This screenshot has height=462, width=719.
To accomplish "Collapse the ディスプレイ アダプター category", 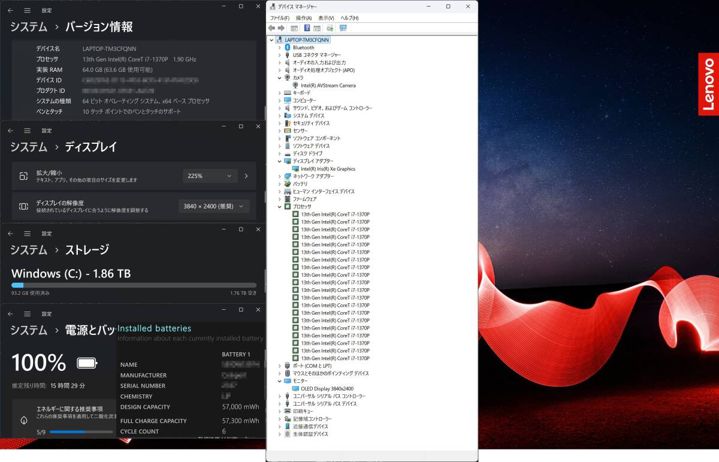I will [279, 161].
